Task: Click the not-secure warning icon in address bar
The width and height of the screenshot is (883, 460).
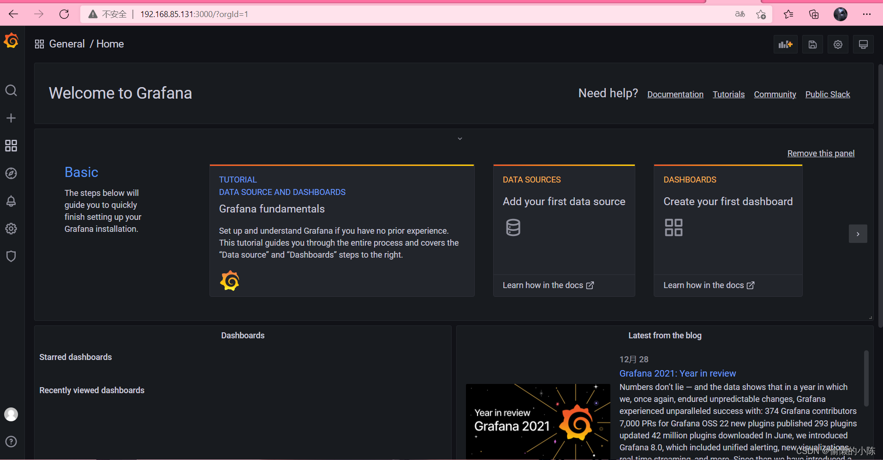Action: (93, 14)
